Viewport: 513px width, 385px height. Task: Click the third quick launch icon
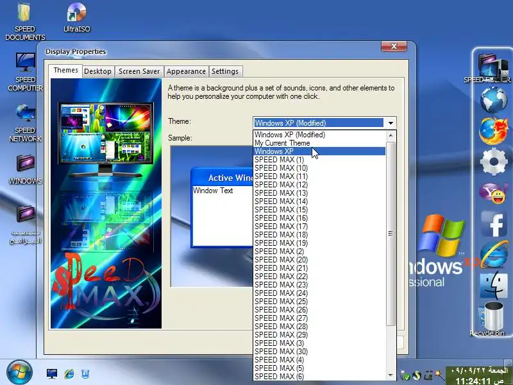[x=85, y=373]
